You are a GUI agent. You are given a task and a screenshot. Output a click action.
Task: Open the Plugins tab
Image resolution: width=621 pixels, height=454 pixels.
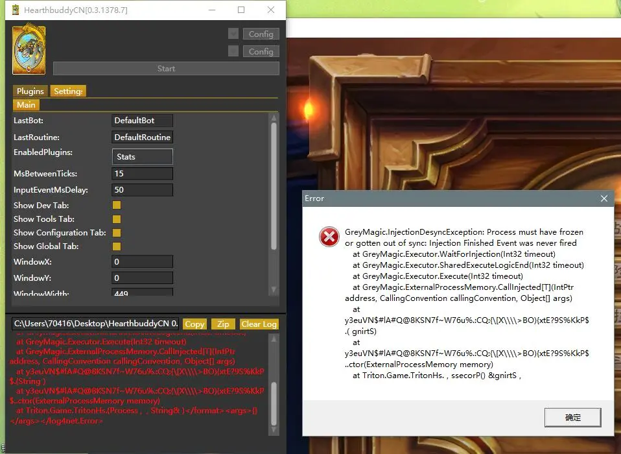30,91
